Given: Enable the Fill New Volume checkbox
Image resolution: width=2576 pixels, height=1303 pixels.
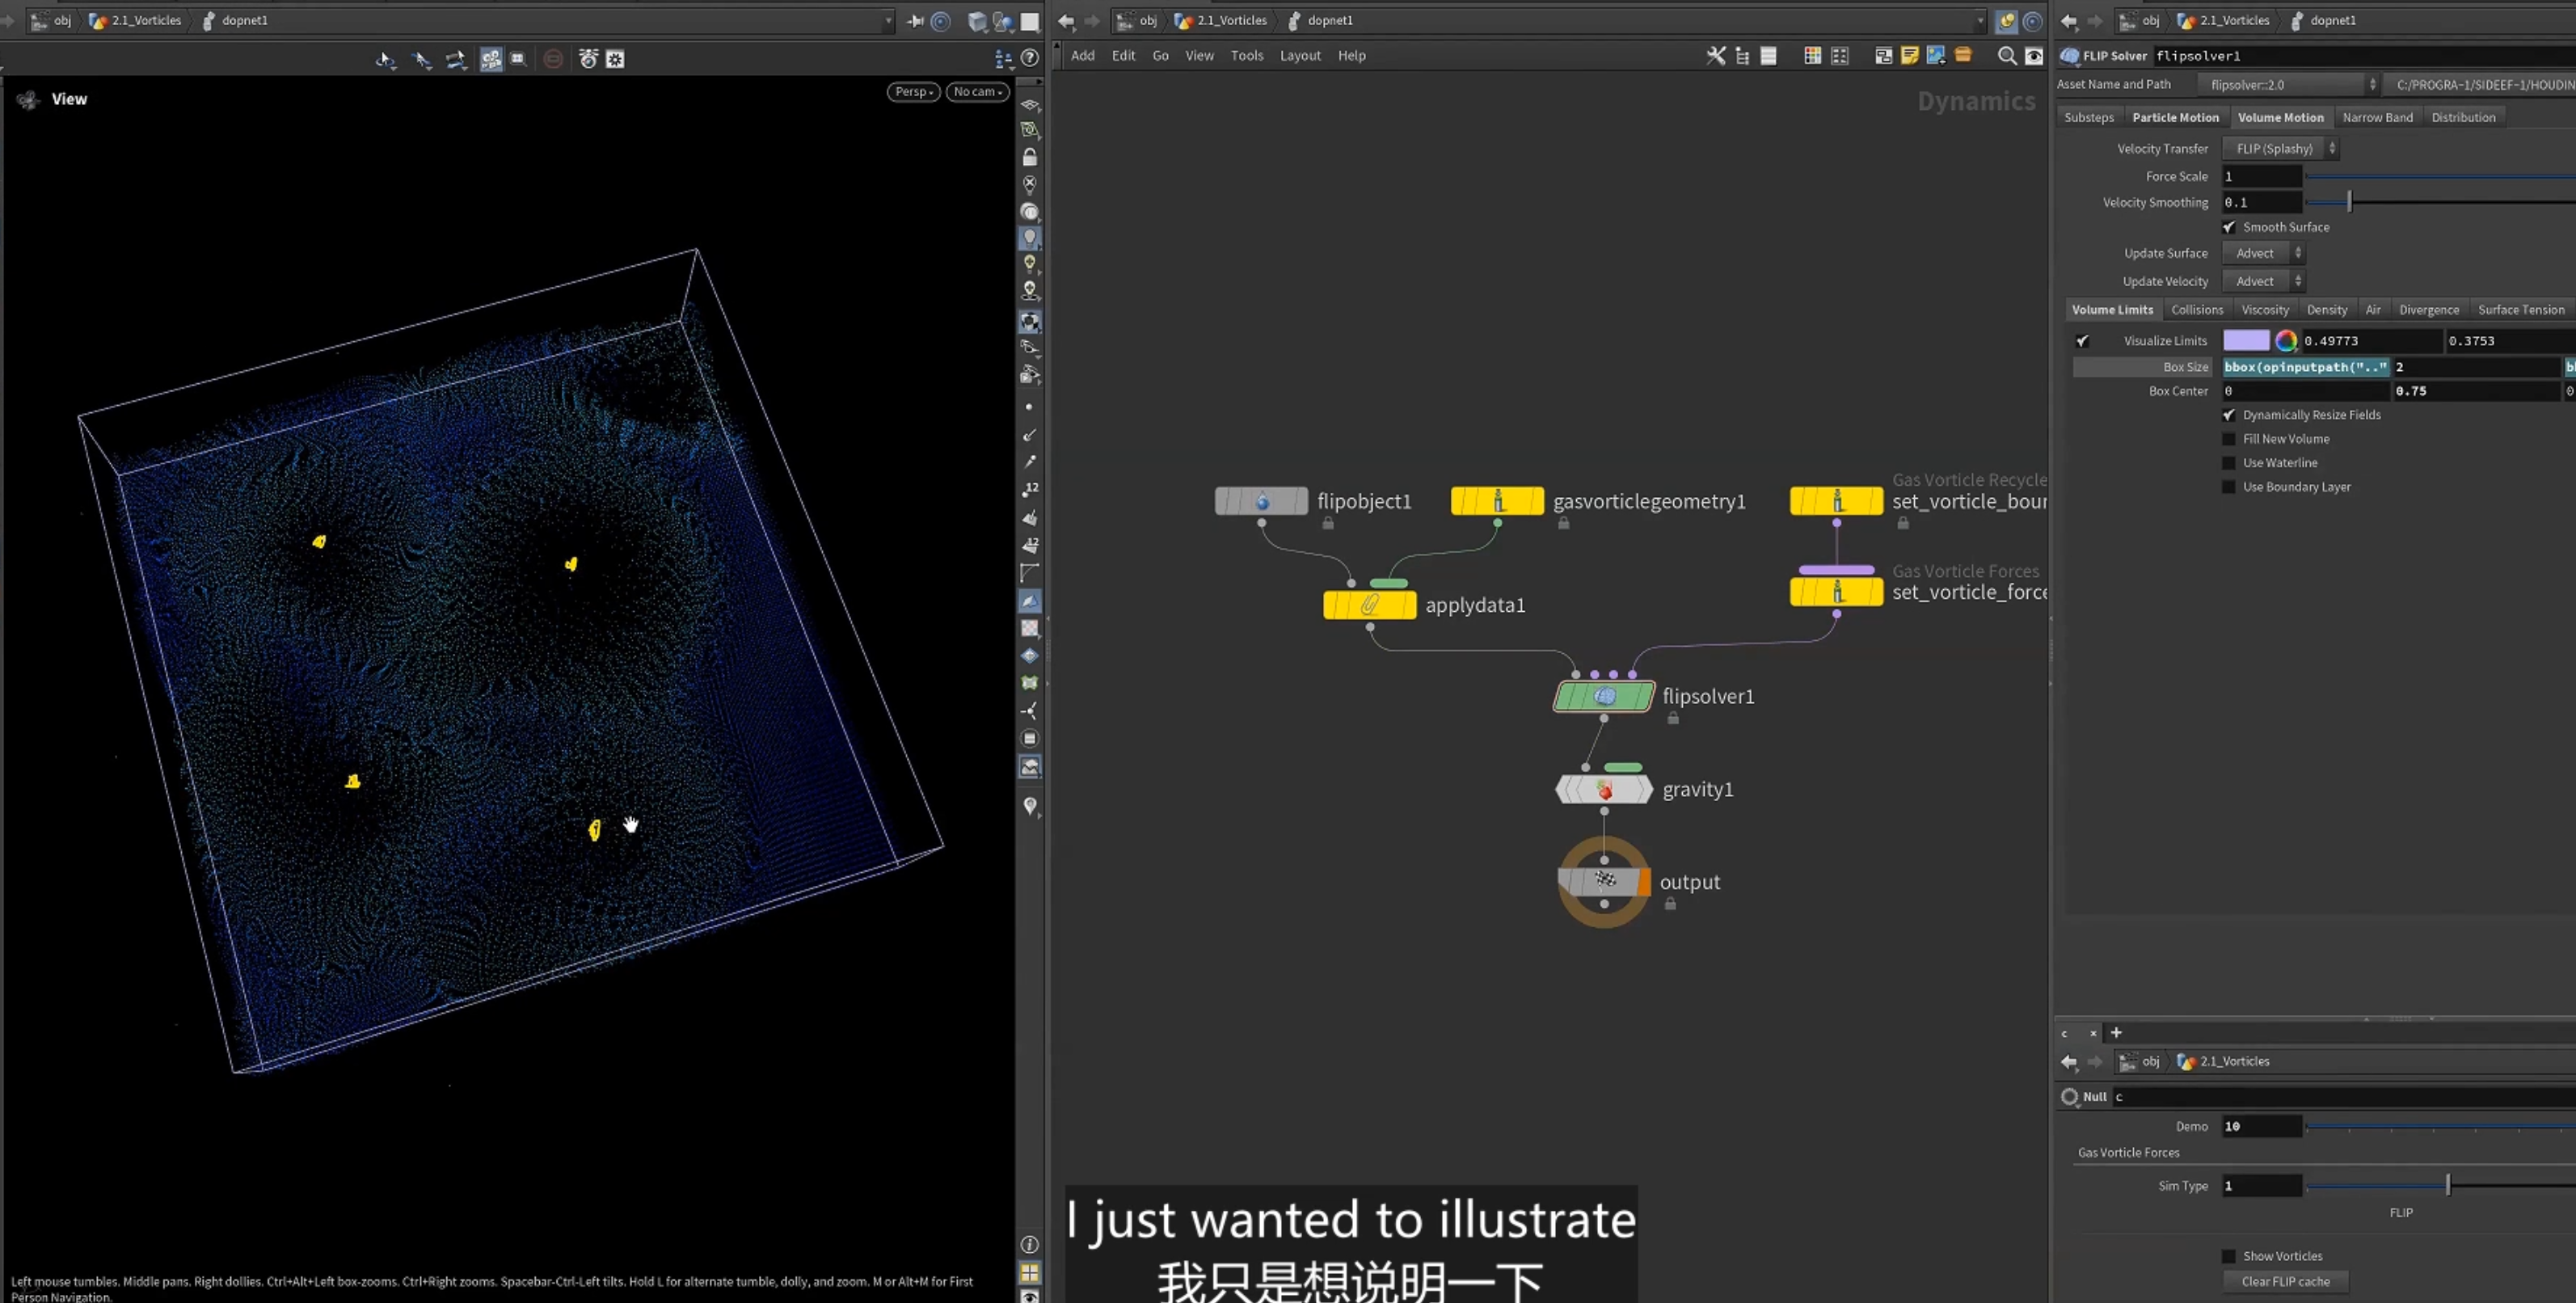Looking at the screenshot, I should (2228, 439).
